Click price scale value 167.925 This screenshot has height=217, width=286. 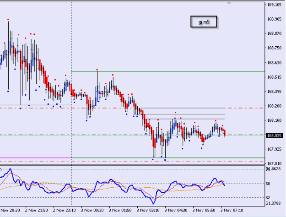[274, 149]
